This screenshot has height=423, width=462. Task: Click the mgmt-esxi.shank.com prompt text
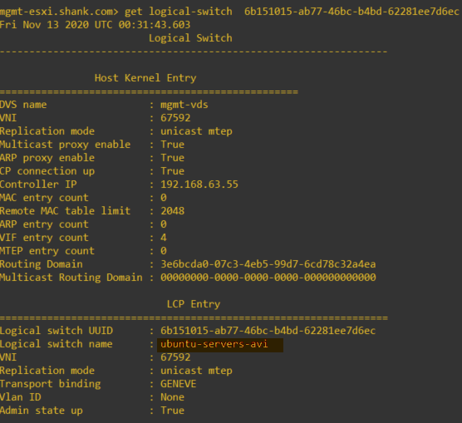point(59,12)
